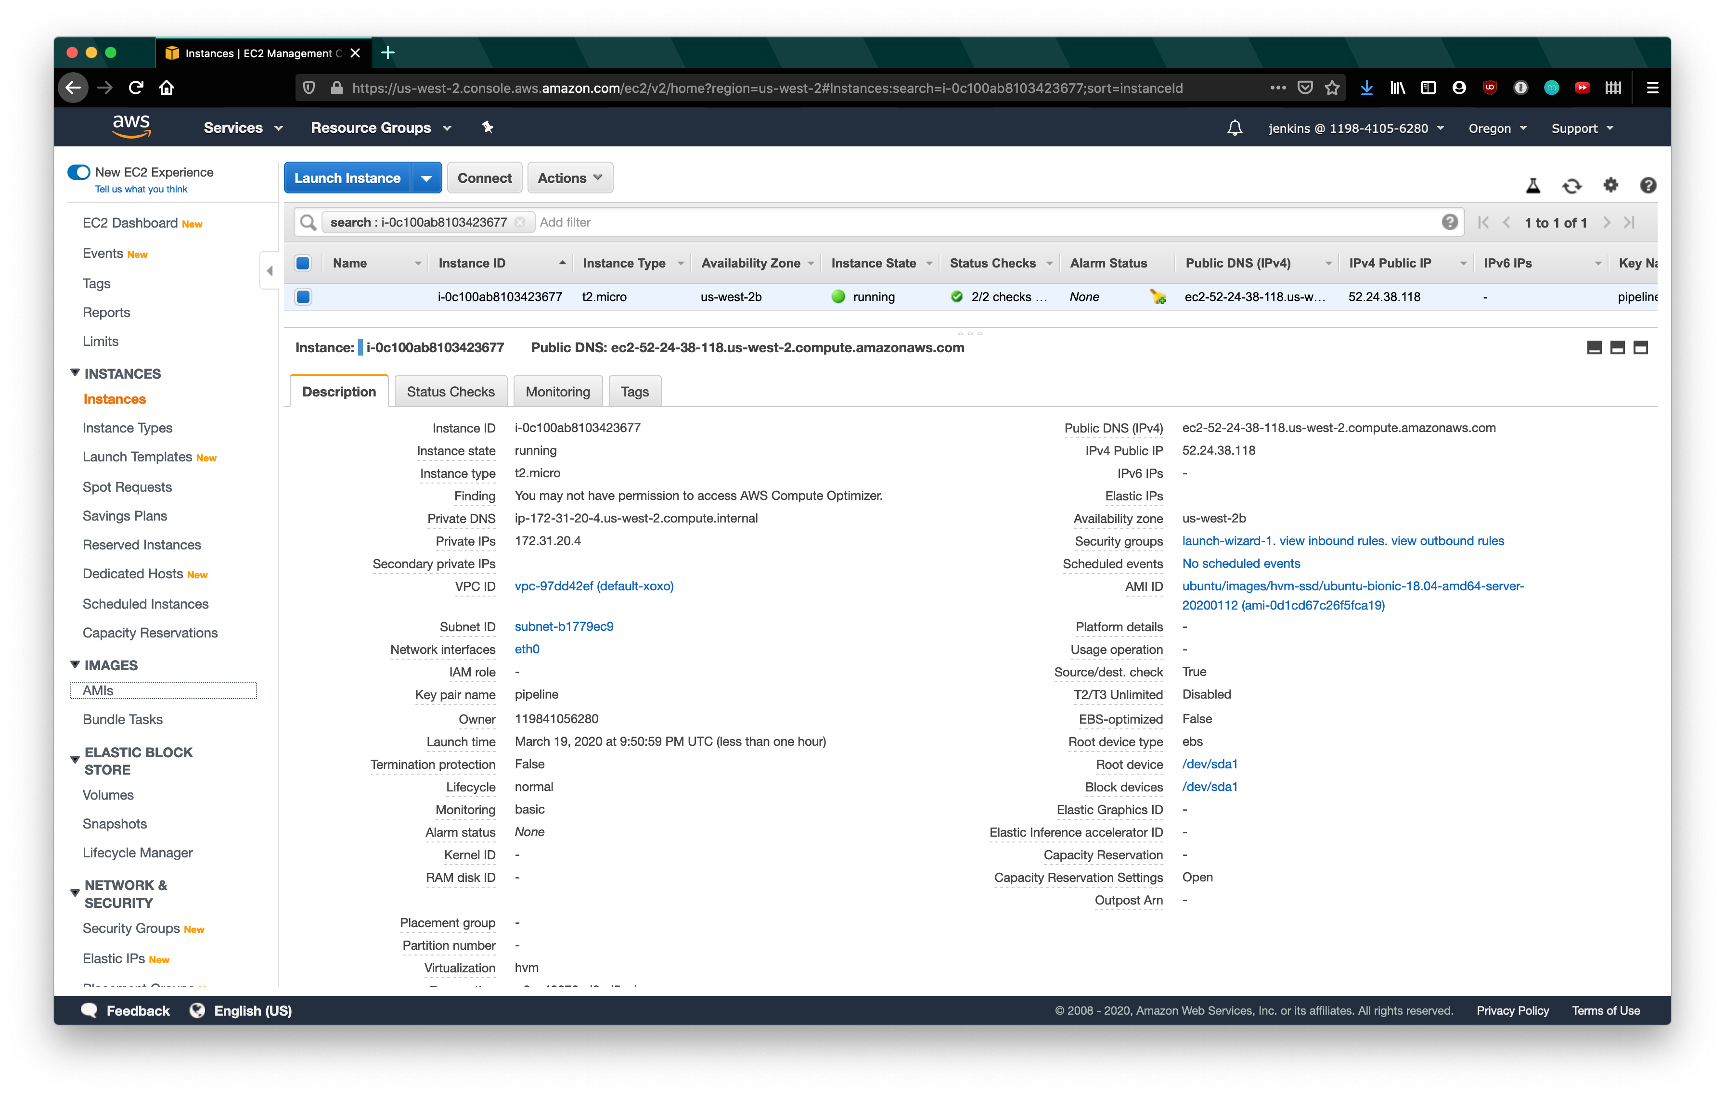Screen dimensions: 1725x1096
Task: Switch to the Monitoring tab
Action: 557,392
